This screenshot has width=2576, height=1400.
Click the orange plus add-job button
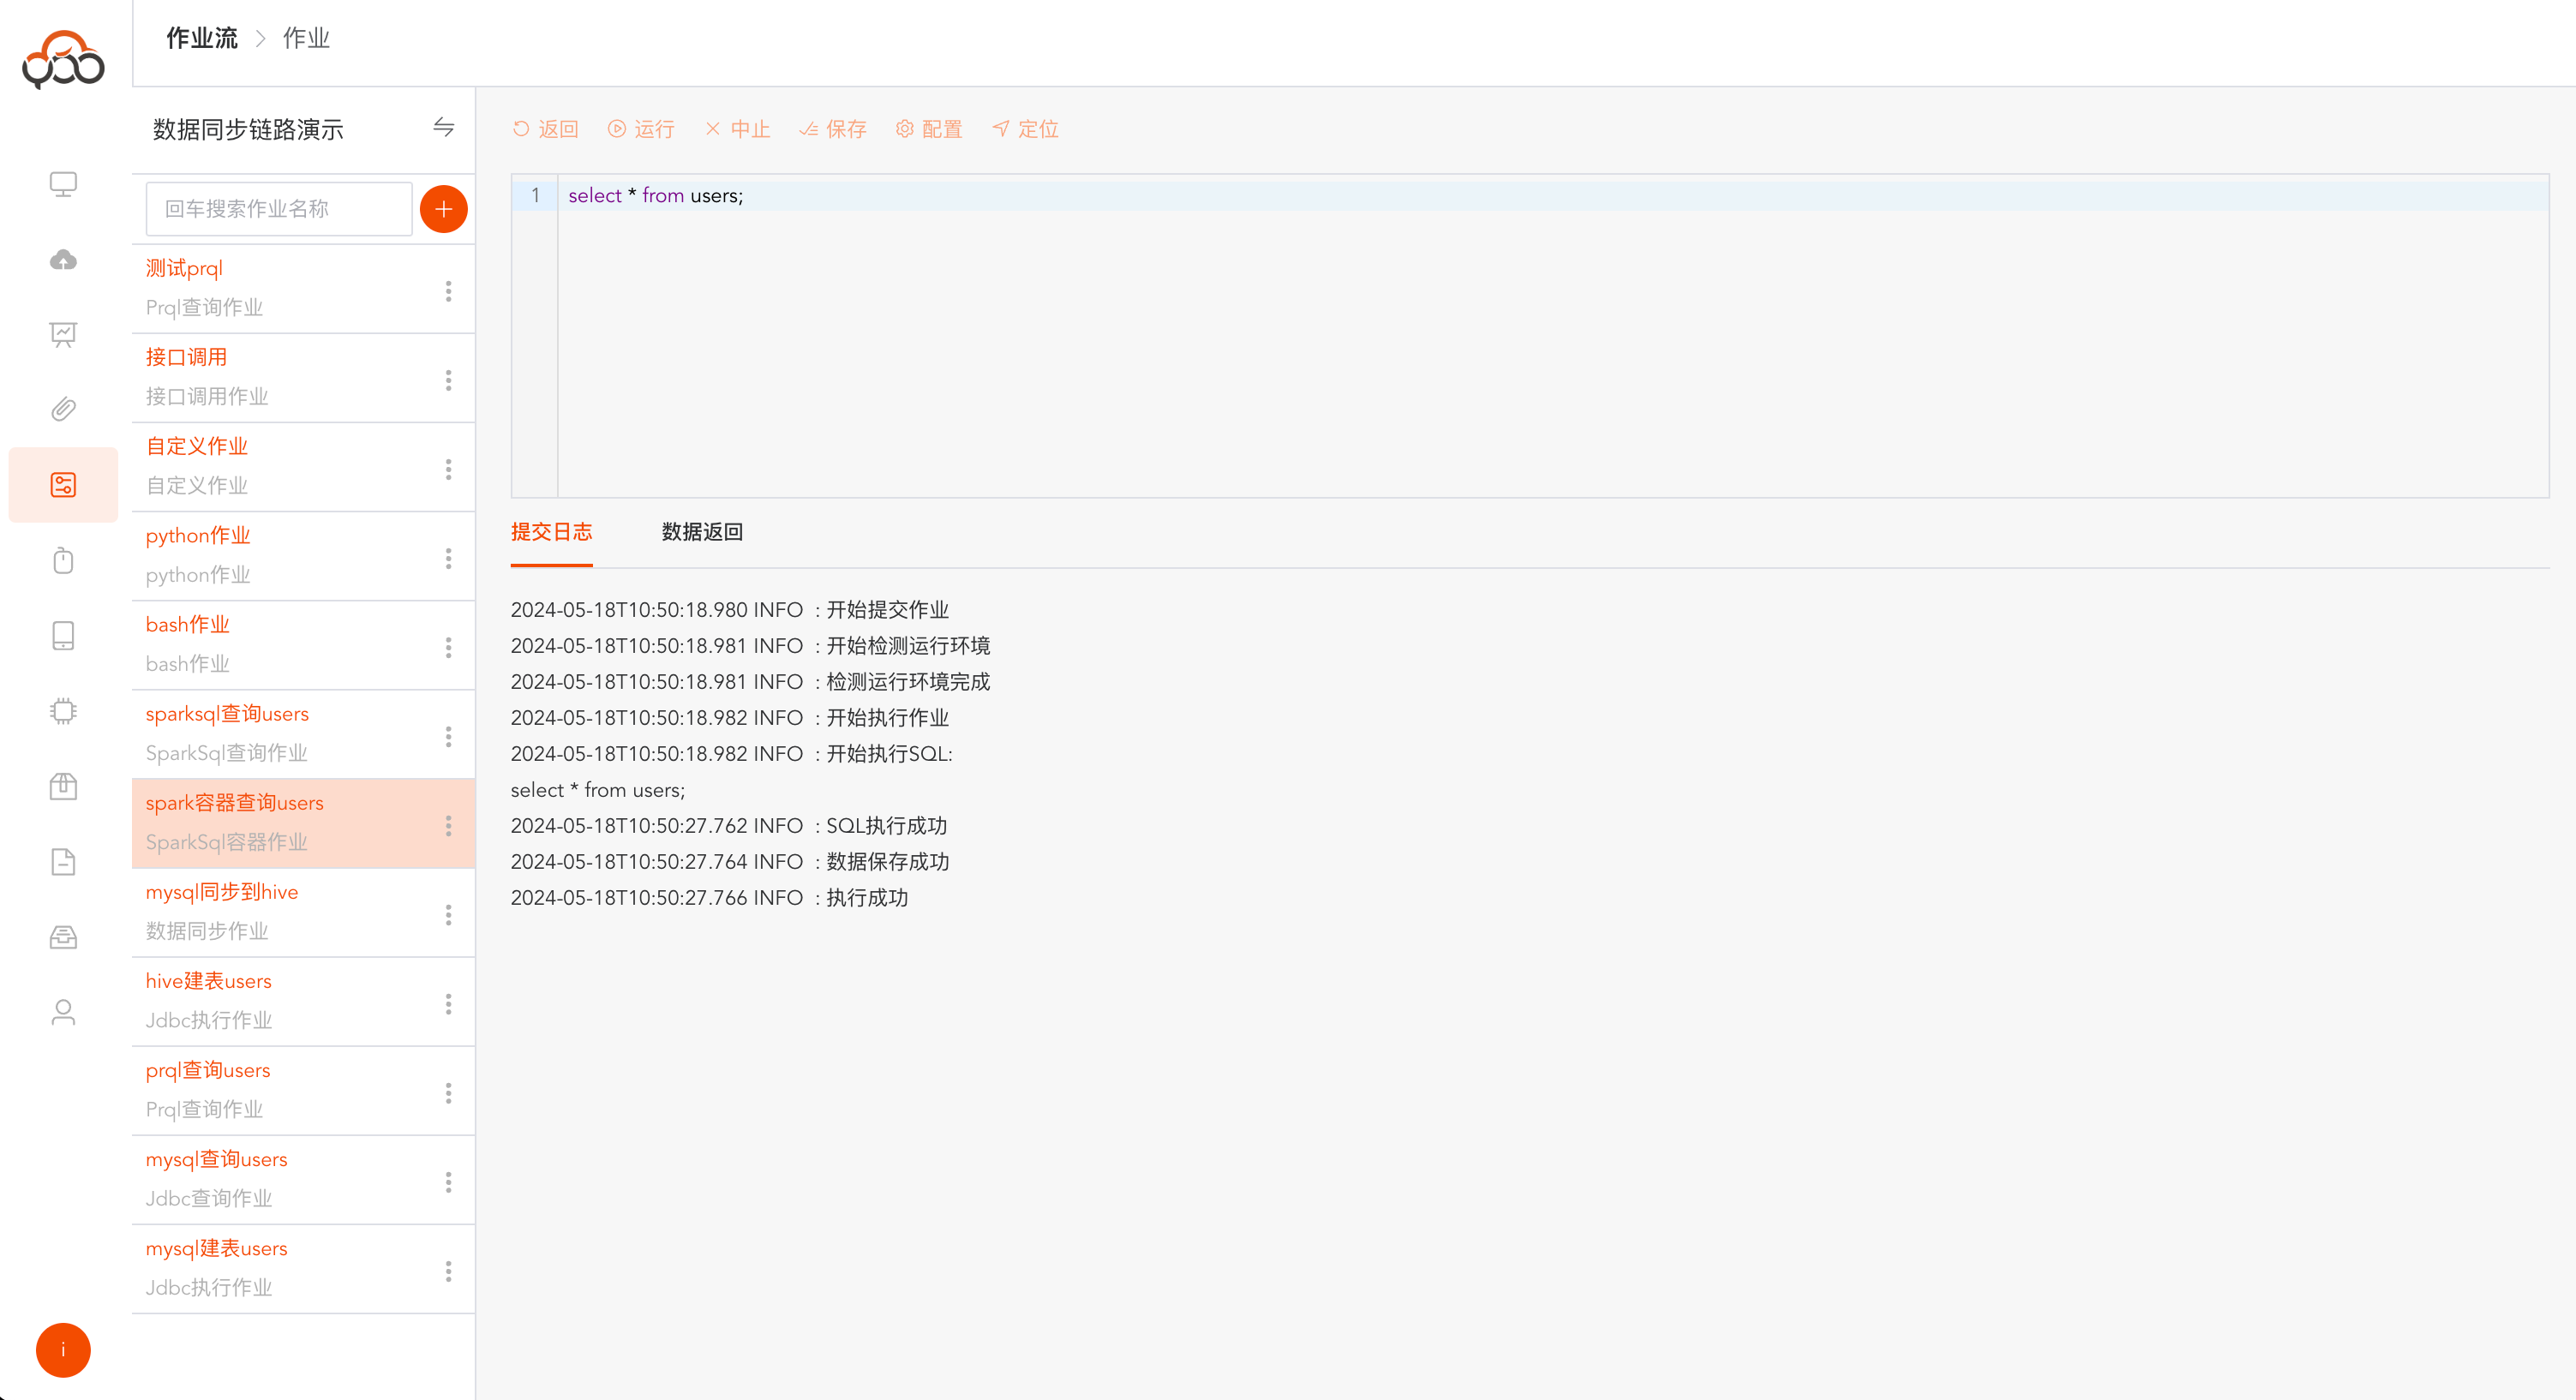click(x=443, y=209)
